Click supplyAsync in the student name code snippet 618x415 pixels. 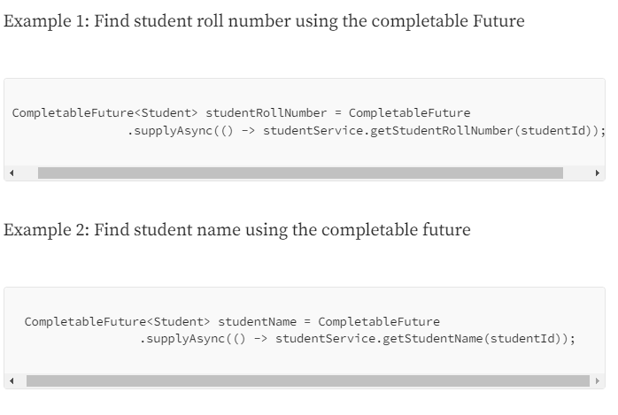pos(185,339)
